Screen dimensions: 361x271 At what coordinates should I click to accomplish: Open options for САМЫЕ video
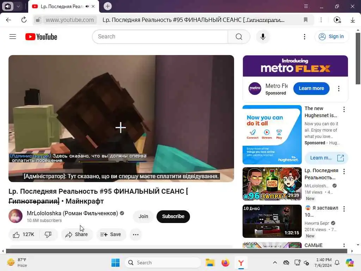[x=344, y=246]
